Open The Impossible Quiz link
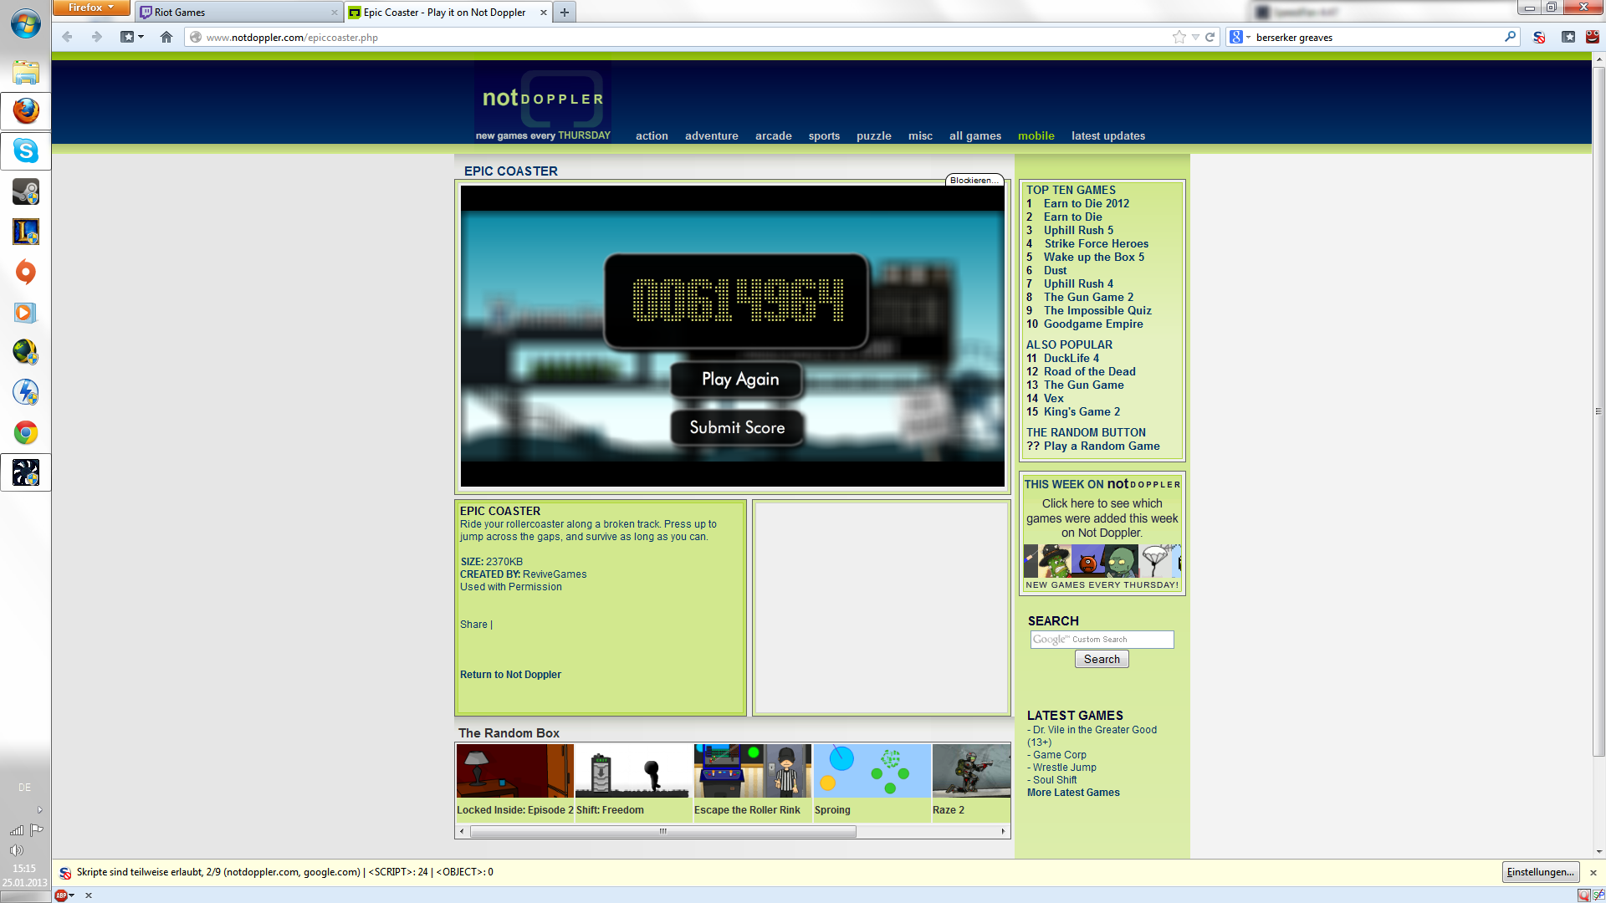 click(1097, 310)
